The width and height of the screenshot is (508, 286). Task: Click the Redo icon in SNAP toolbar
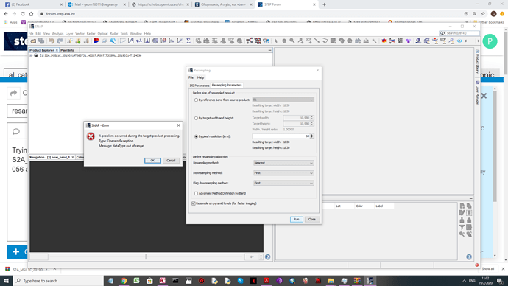coord(60,41)
